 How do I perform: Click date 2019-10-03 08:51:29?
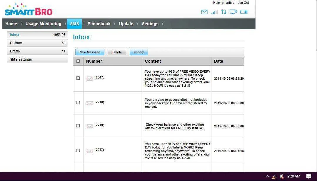tap(229, 78)
